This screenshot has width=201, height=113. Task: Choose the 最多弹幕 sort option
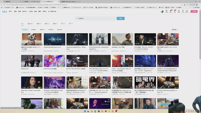(x=51, y=30)
